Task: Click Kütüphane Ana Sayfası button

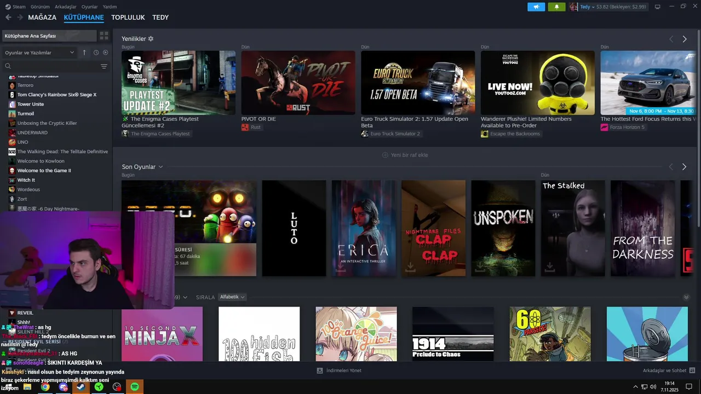Action: pos(49,36)
